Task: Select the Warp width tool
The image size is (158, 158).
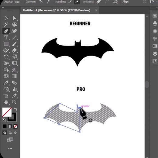Action: [x=6, y=63]
